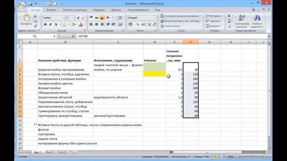This screenshot has width=287, height=161.
Task: Open Форматировать как таблицу gallery
Action: tap(181, 21)
